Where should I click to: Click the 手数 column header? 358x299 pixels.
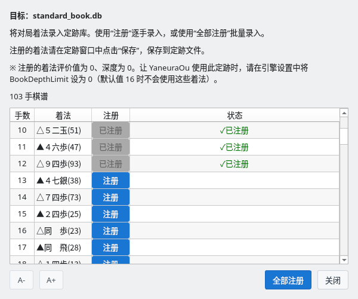pyautogui.click(x=22, y=115)
